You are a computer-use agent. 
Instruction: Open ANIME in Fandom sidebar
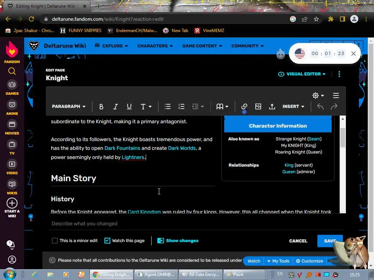12,108
